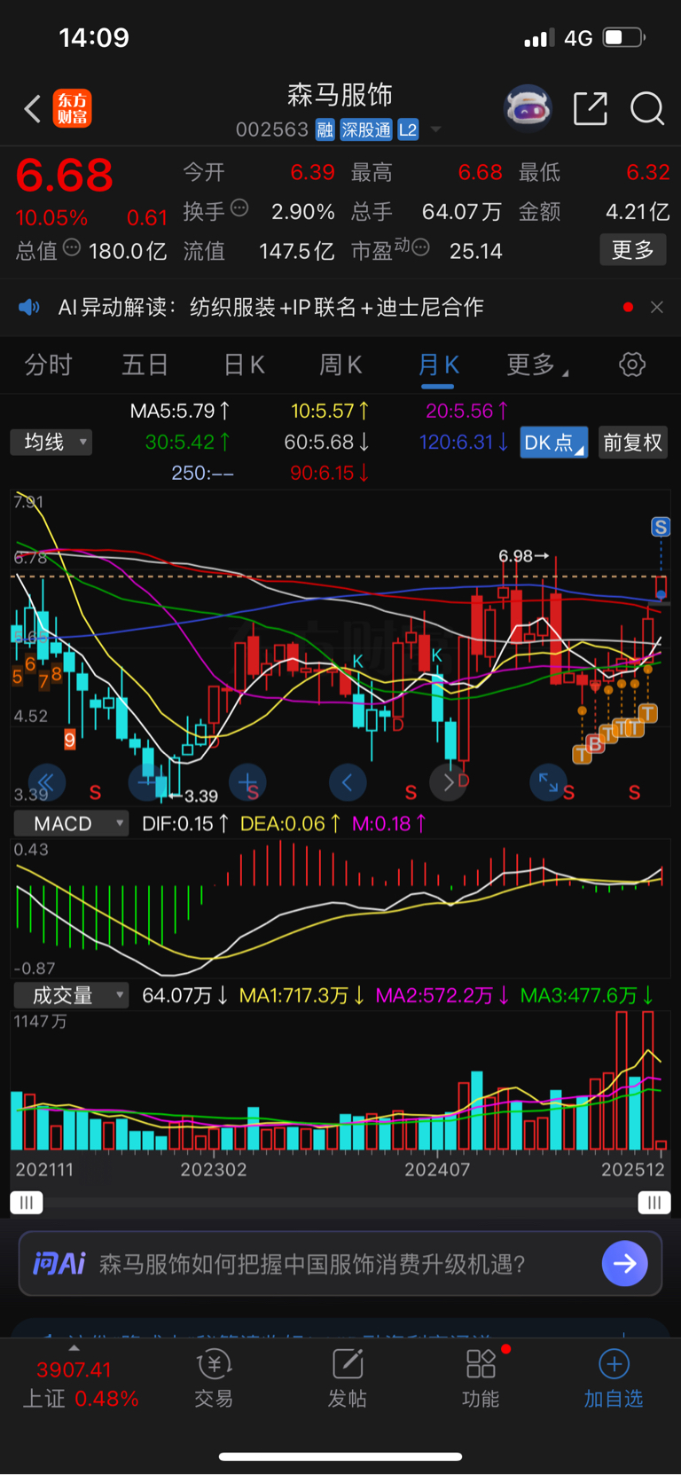Open the AI robot assistant icon
Screen dimensions: 681x1475
pyautogui.click(x=528, y=108)
